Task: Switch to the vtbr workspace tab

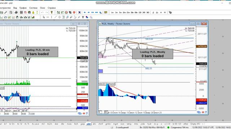Action: [62, 124]
